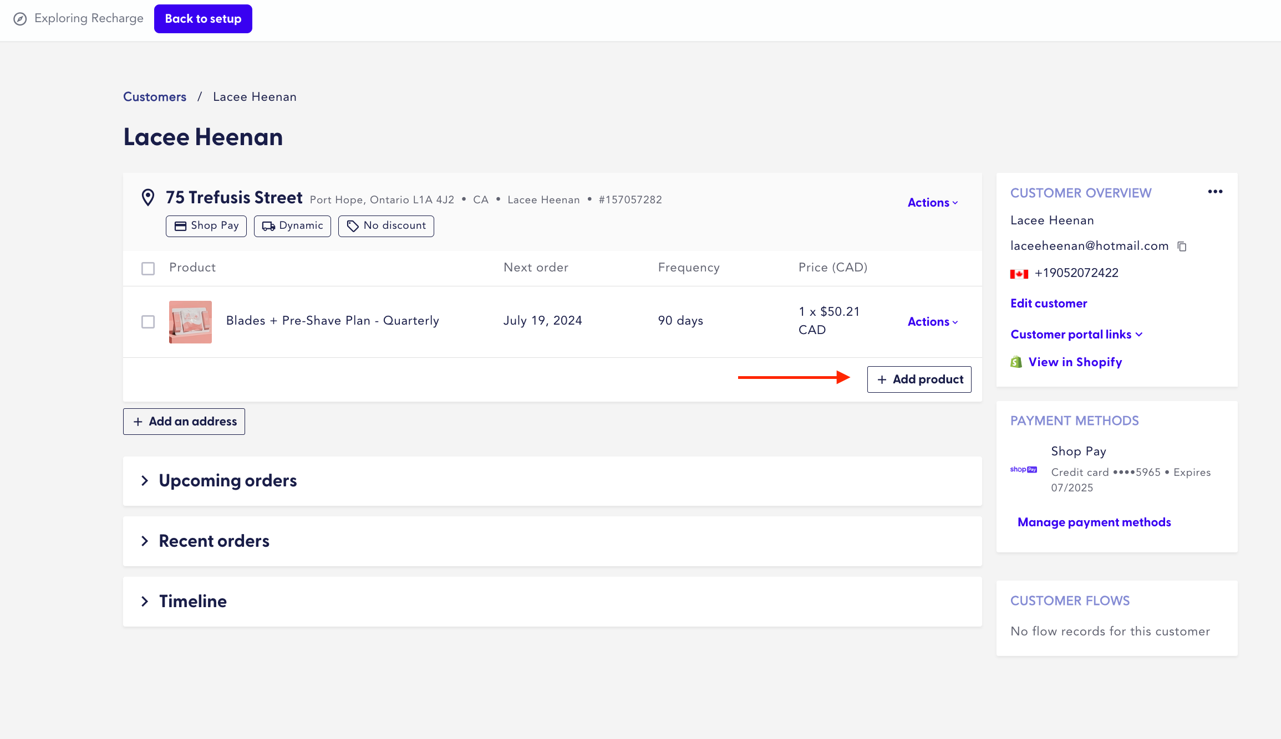Open Actions dropdown for Blades subscription row
The image size is (1281, 739).
(933, 322)
